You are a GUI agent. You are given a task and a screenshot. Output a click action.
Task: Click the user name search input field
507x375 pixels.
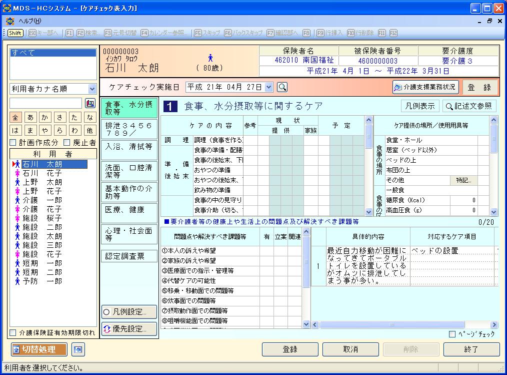click(x=45, y=103)
